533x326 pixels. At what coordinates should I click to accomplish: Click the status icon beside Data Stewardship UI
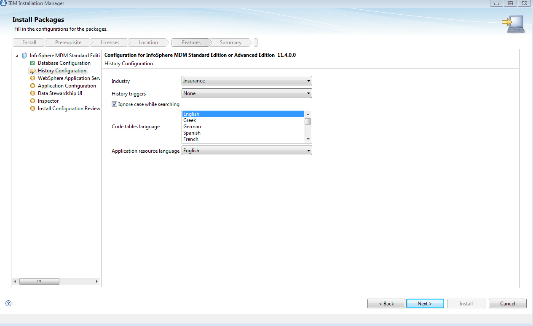pos(32,93)
